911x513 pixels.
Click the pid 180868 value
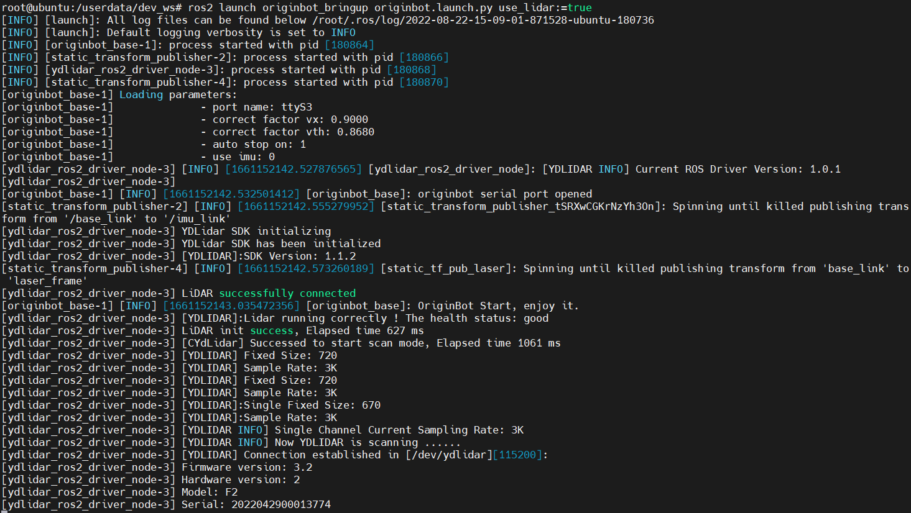click(412, 70)
